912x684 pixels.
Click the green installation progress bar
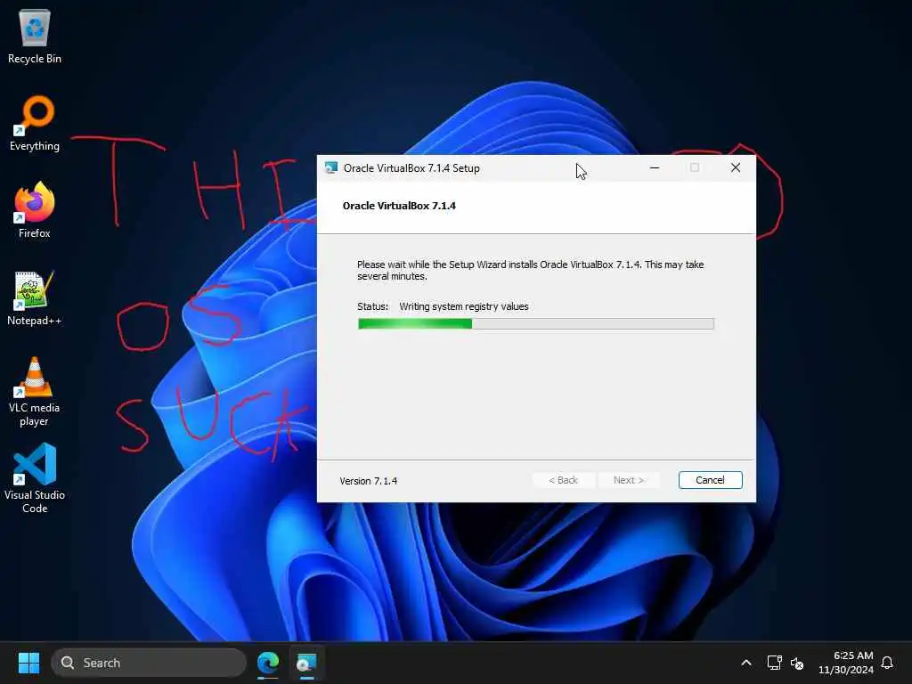point(535,324)
